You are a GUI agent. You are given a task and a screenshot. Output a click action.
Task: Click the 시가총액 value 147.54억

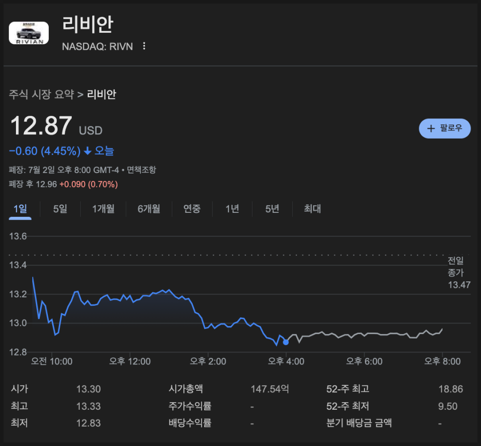click(270, 389)
